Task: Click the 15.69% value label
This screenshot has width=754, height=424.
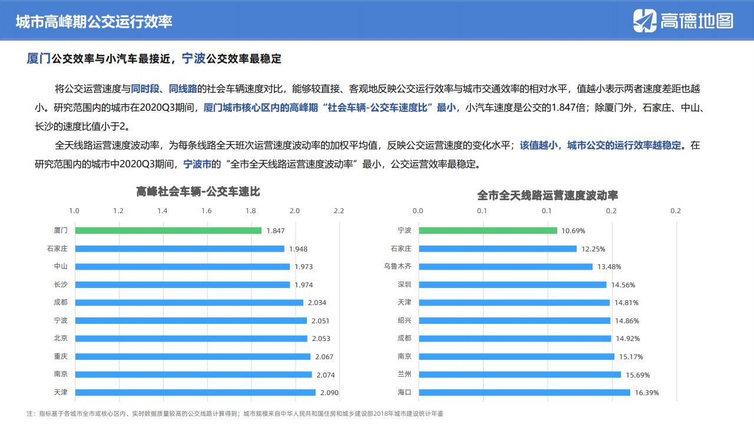Action: click(638, 375)
